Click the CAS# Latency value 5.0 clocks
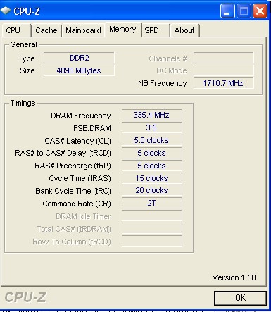 click(151, 140)
